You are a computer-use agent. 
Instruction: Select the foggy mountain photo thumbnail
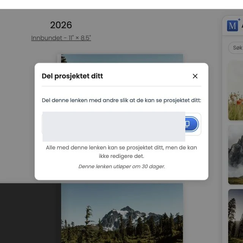(x=235, y=155)
